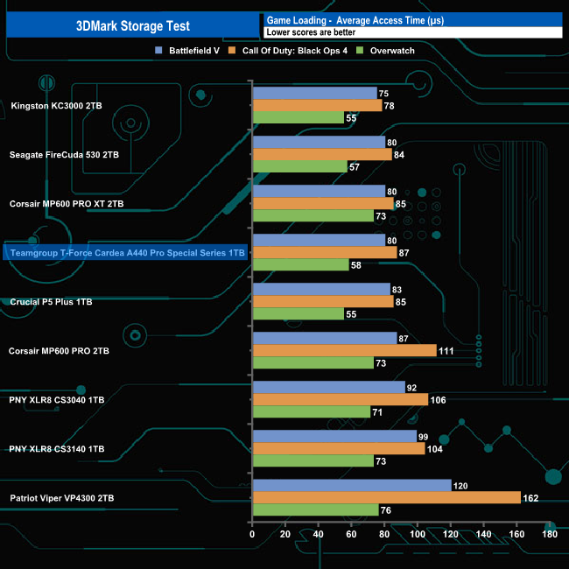This screenshot has width=569, height=569.
Task: Click Teamgroup green bar valued 58
Action: [x=301, y=264]
